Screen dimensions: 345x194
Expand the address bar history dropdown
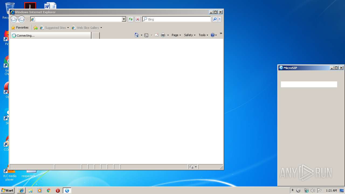click(x=124, y=19)
